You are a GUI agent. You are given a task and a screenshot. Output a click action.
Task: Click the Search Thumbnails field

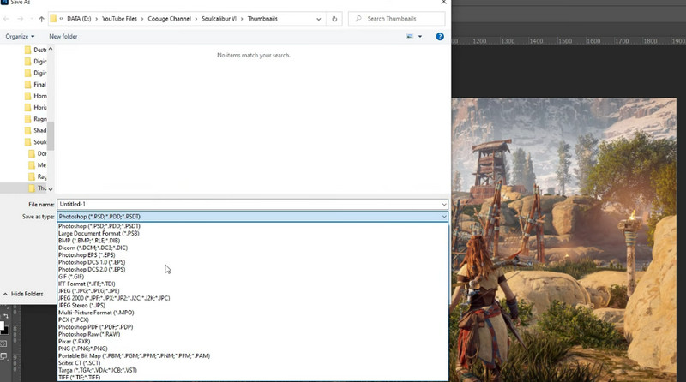tap(397, 19)
